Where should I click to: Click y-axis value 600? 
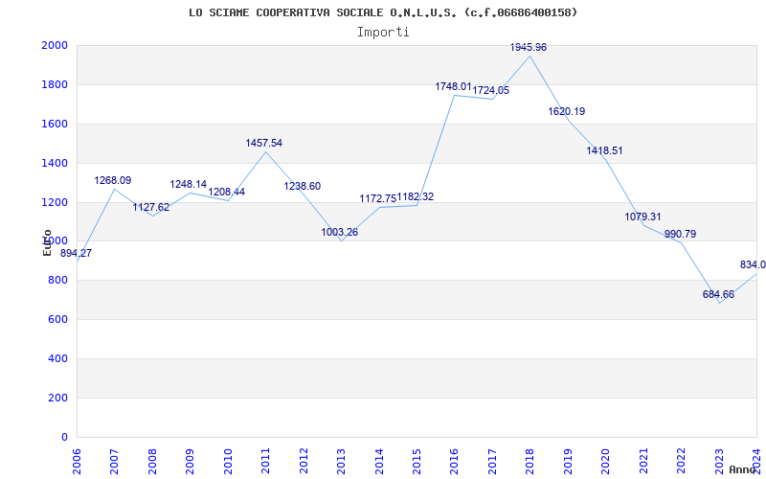(x=57, y=319)
